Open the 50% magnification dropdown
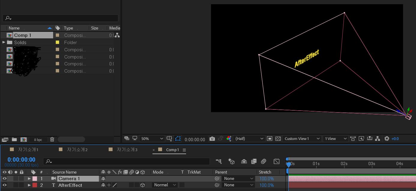The width and height of the screenshot is (416, 191). click(x=152, y=139)
